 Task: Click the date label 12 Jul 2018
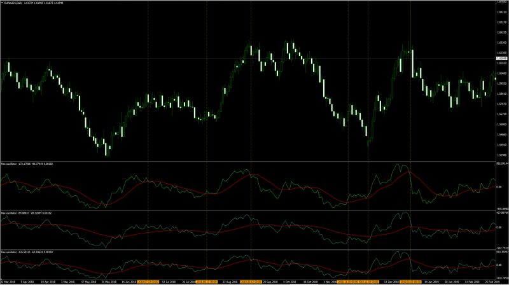[169, 282]
